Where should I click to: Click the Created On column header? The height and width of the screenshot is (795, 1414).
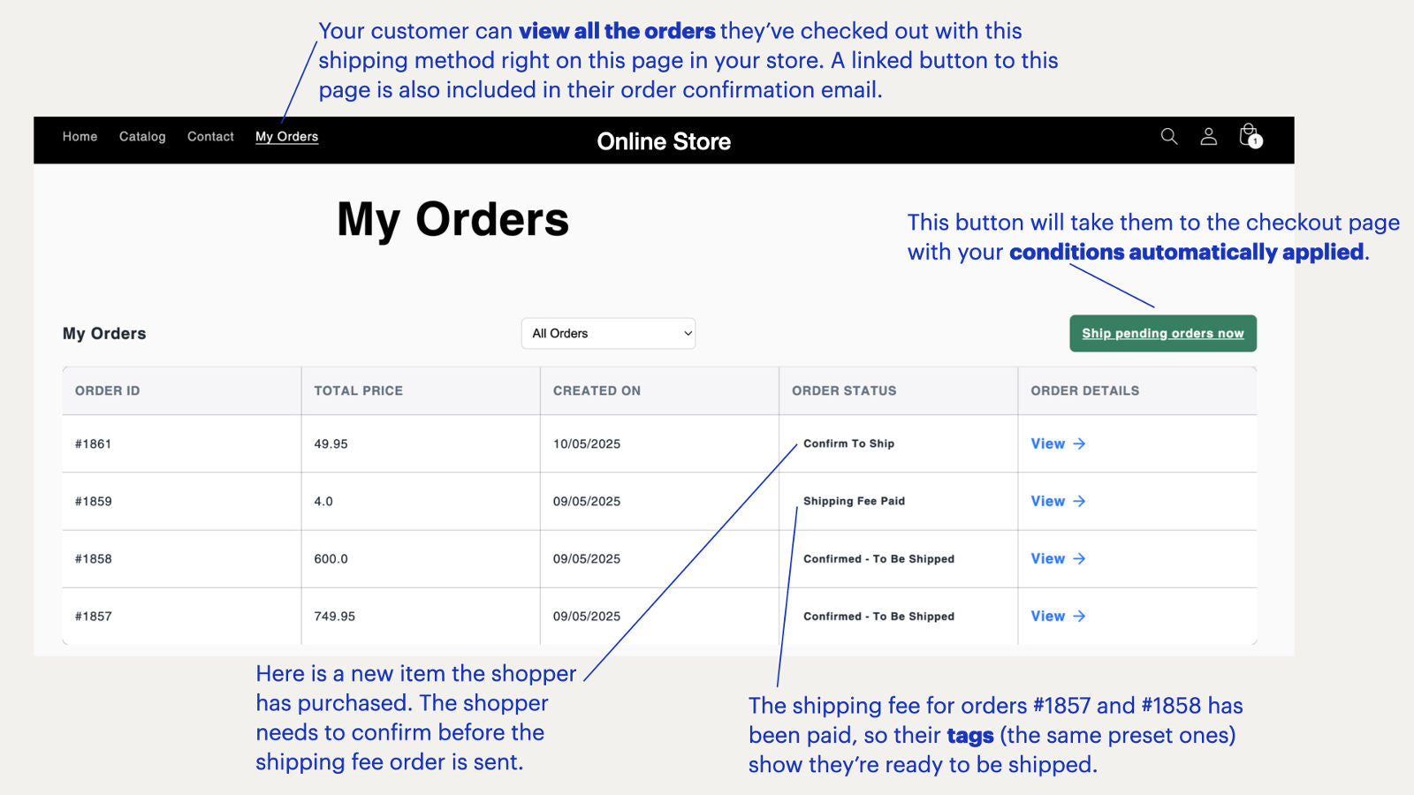tap(597, 390)
